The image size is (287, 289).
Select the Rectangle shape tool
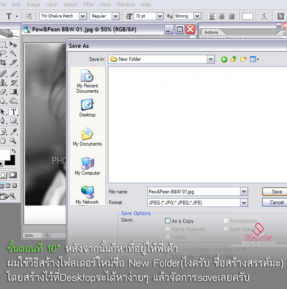pos(13,121)
